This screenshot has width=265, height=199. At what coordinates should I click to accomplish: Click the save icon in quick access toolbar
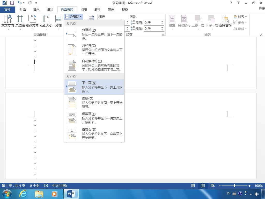click(12, 3)
